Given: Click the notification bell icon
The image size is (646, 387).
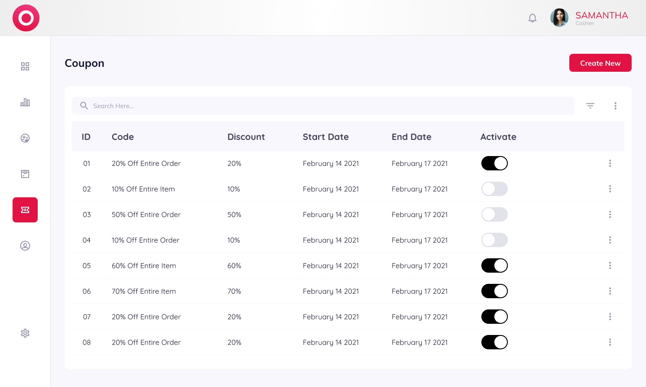Looking at the screenshot, I should tap(533, 18).
